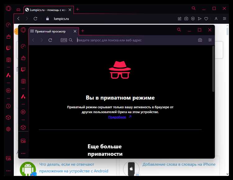Go back in the lumpics.ru window
The width and height of the screenshot is (233, 180).
click(18, 19)
